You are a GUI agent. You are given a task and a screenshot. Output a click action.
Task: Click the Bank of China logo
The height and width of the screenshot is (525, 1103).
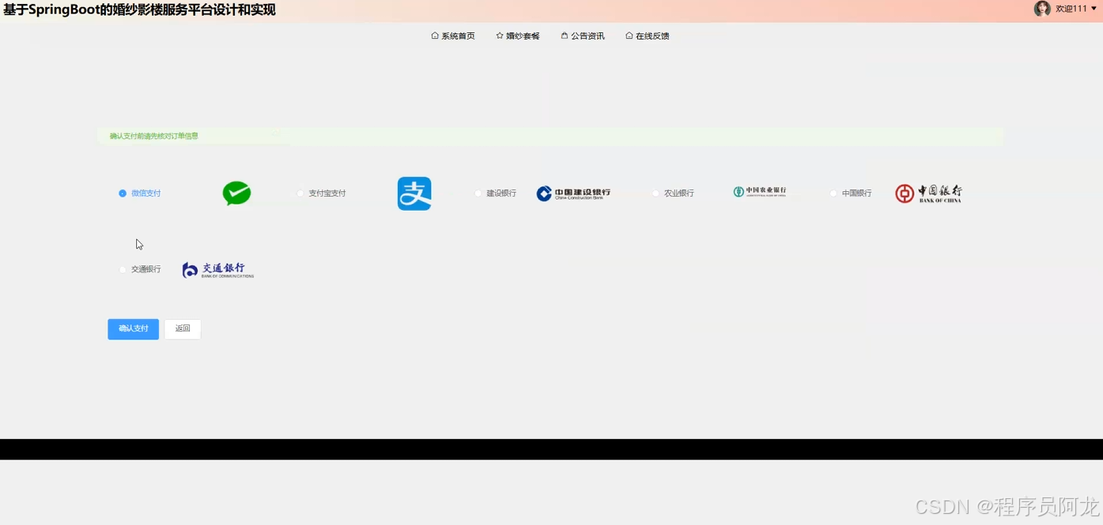(928, 193)
